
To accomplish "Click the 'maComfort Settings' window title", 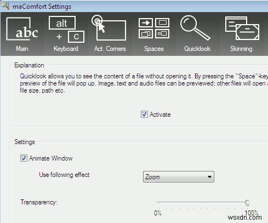I will click(42, 7).
